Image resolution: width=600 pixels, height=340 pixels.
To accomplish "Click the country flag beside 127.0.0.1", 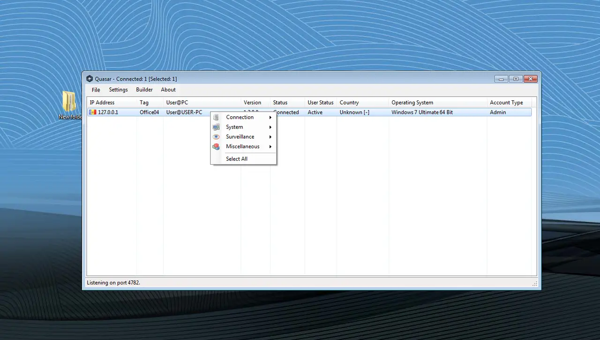I will (x=93, y=112).
